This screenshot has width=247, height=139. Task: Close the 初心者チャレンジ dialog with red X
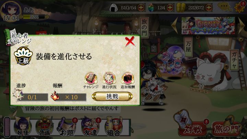point(130,42)
